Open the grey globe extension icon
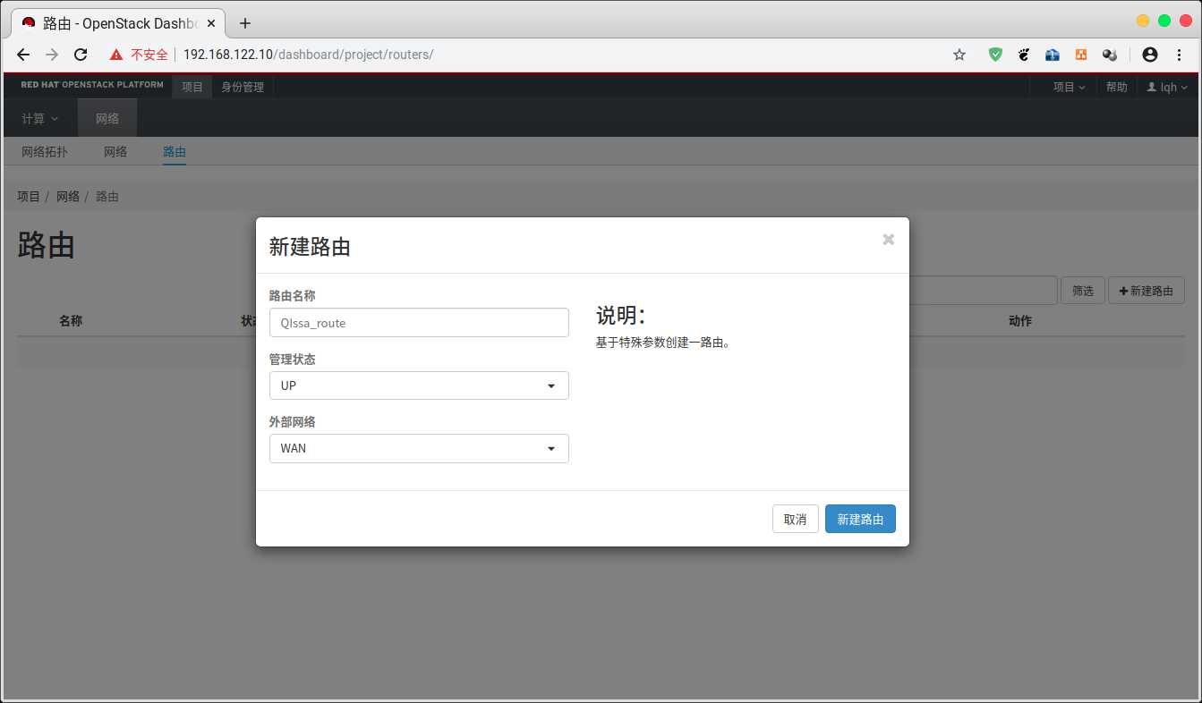 (1110, 55)
